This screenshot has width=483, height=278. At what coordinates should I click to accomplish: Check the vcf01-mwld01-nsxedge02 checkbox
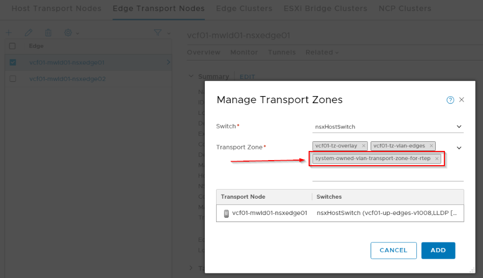(x=13, y=79)
